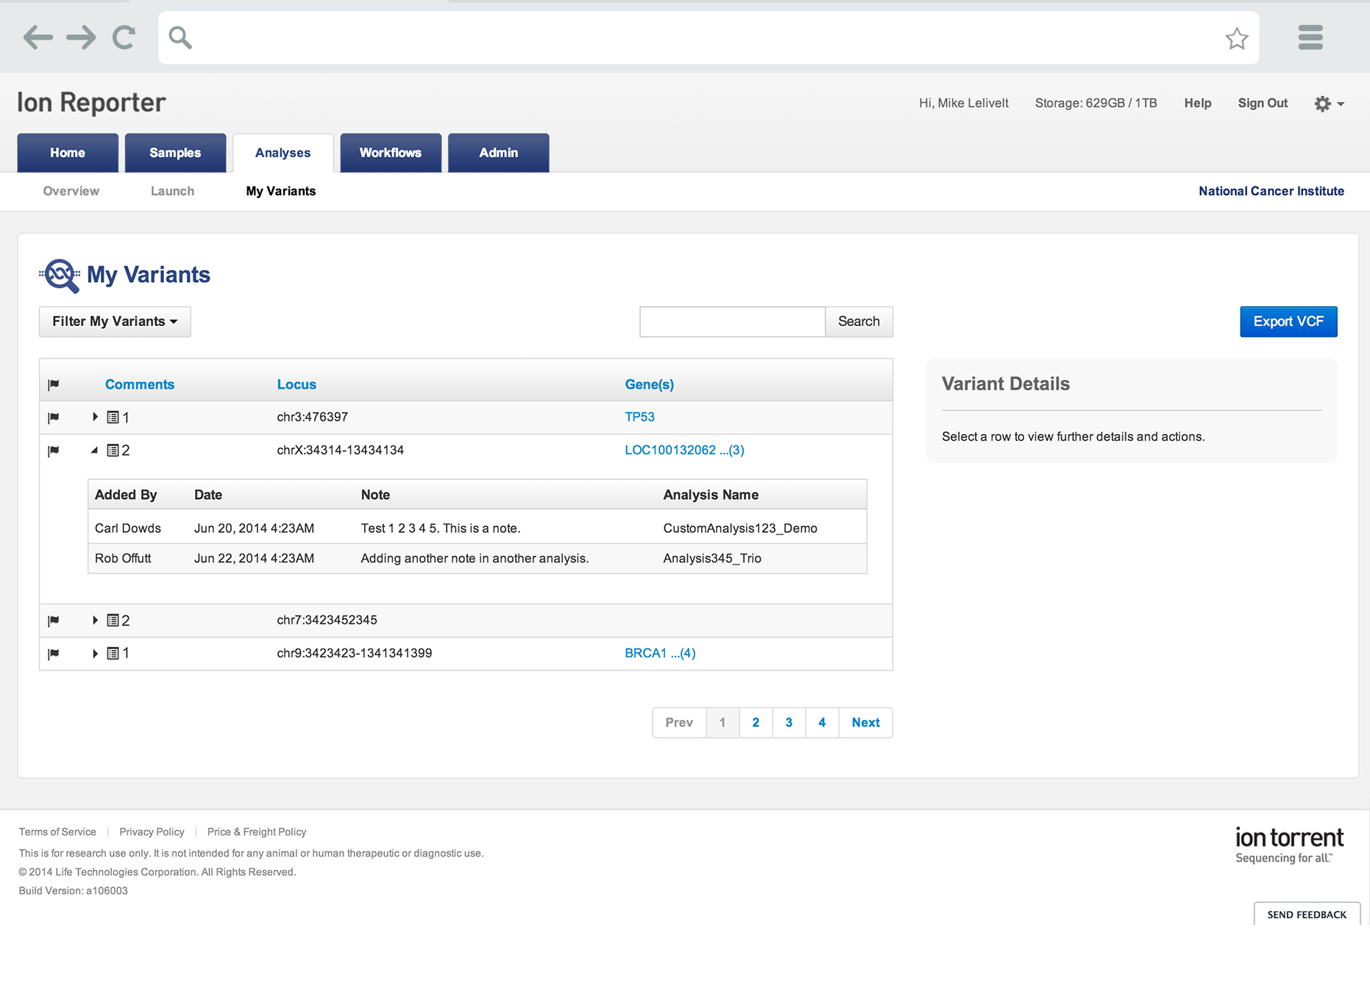
Task: Sort by Gene(s) column header
Action: [650, 384]
